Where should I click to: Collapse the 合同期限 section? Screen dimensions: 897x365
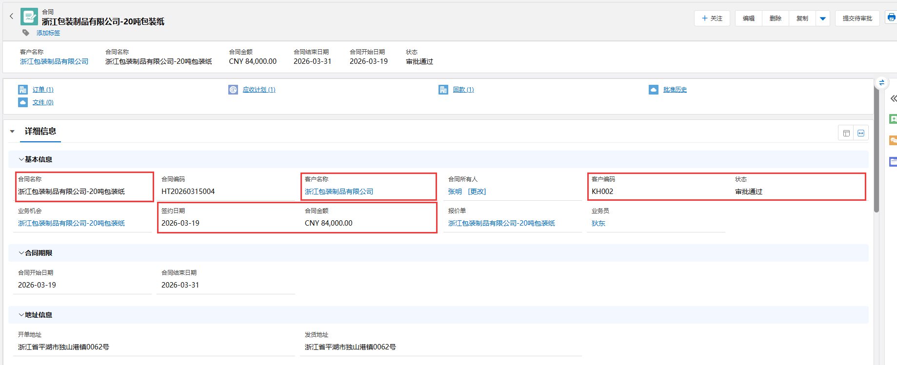pyautogui.click(x=21, y=253)
